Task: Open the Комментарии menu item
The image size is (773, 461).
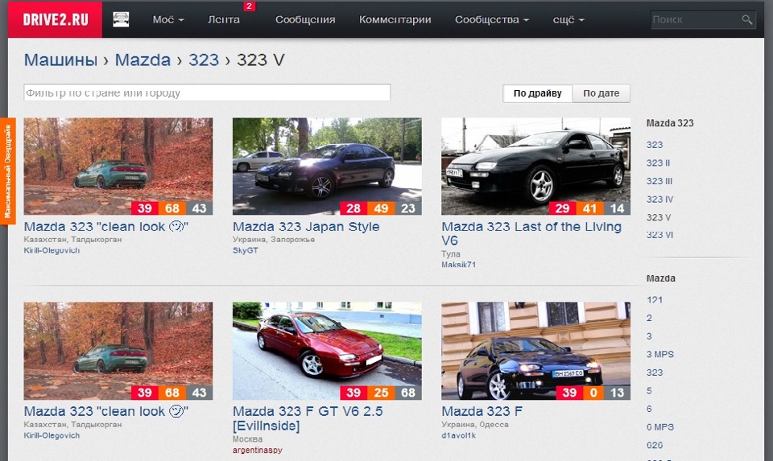Action: coord(395,19)
